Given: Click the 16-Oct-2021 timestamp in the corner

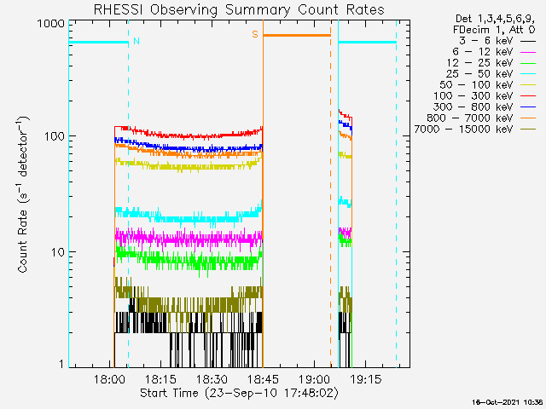Looking at the screenshot, I should [x=508, y=402].
